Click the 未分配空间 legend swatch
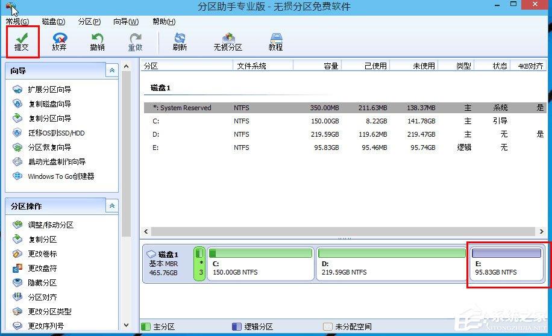Viewport: 552px width, 336px height. pyautogui.click(x=328, y=326)
